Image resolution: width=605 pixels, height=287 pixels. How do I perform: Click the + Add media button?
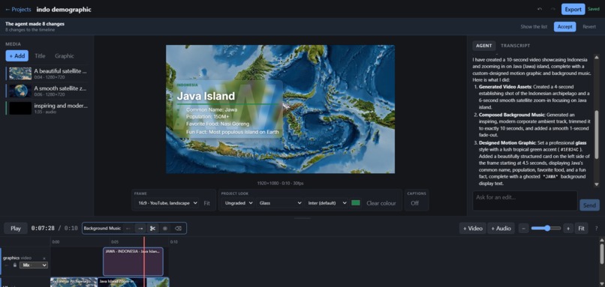[x=17, y=56]
